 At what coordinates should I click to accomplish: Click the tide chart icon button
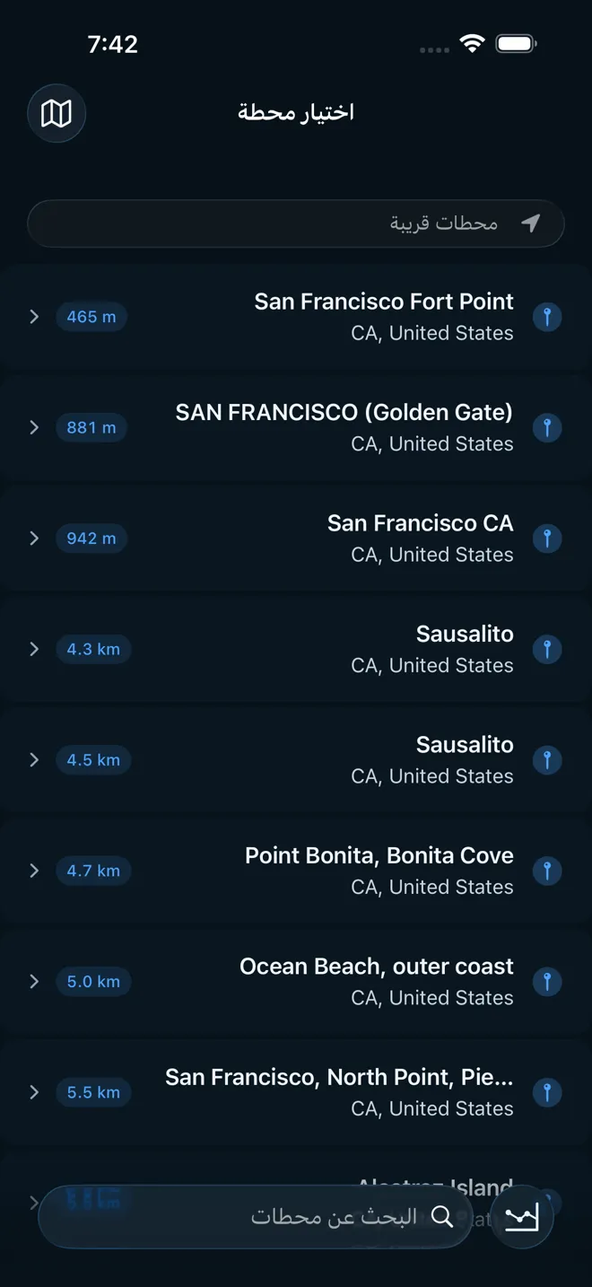[521, 1217]
